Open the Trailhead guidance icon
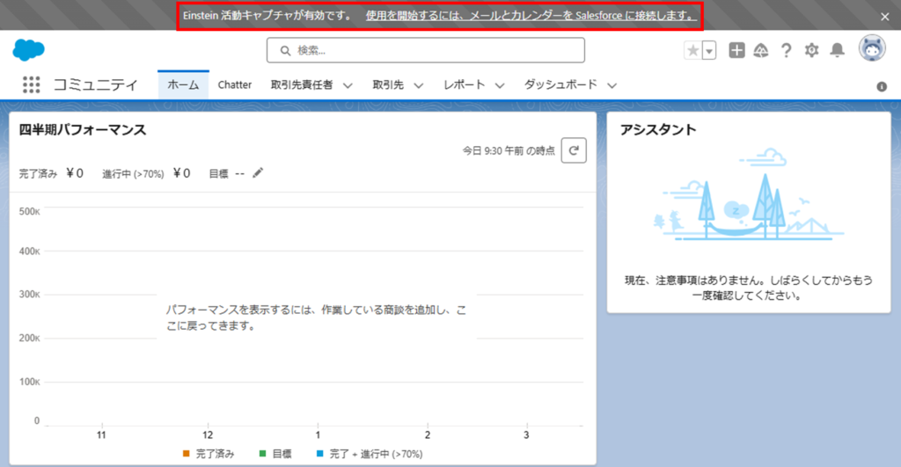 (761, 50)
